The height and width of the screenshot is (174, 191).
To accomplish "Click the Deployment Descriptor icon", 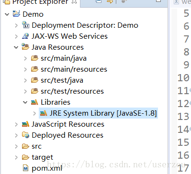I will (25, 25).
